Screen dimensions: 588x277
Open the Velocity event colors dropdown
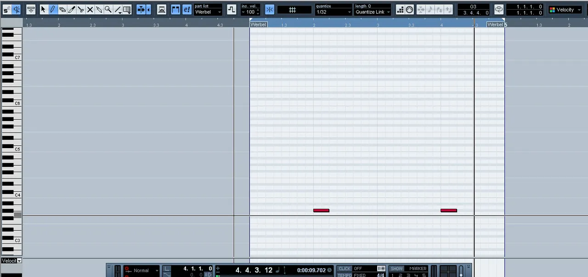[x=565, y=10]
